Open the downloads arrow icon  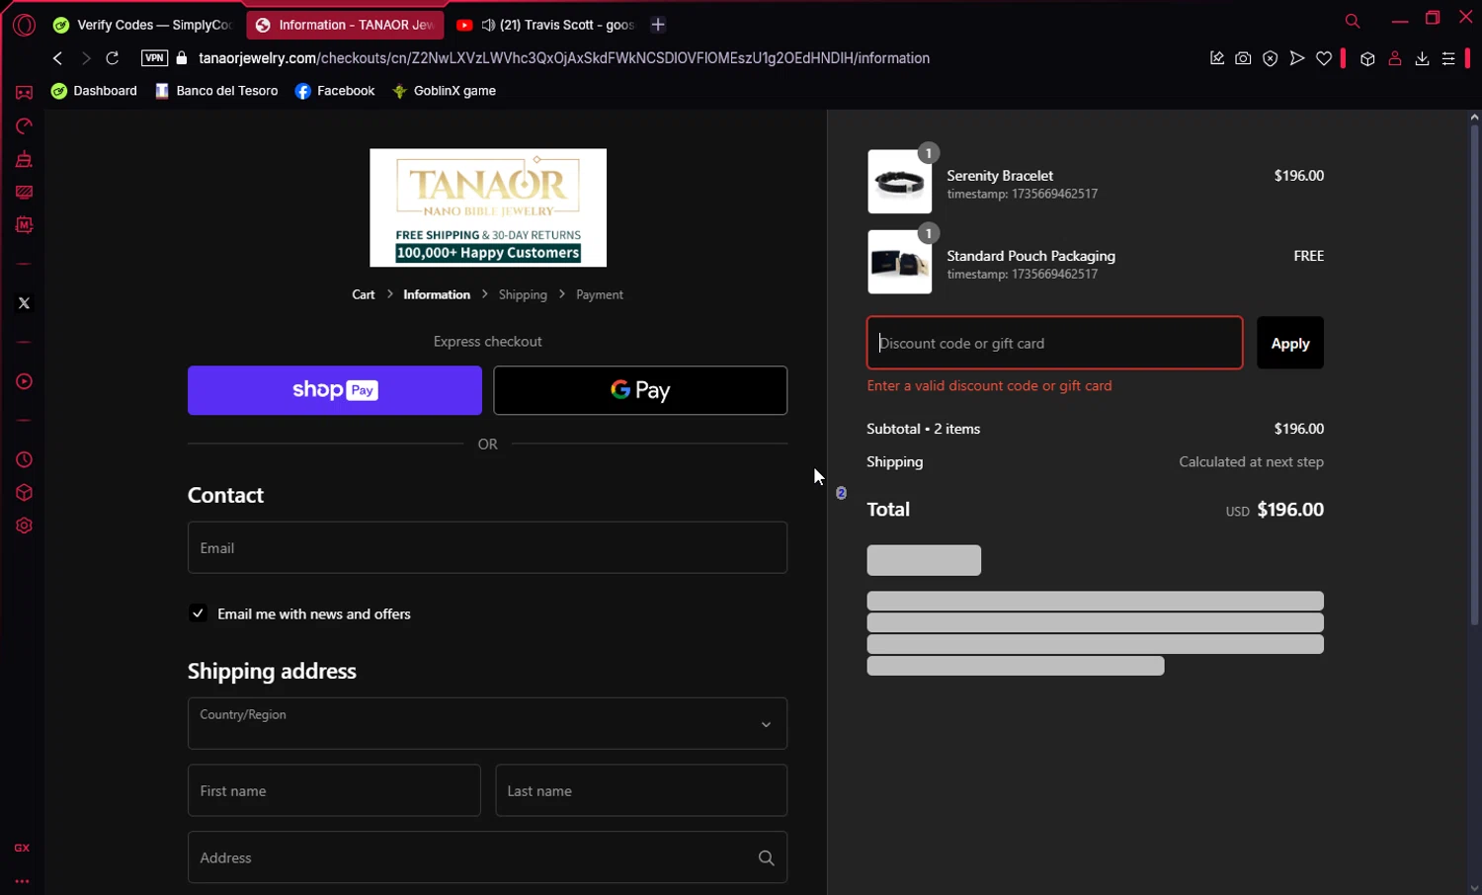(1422, 58)
